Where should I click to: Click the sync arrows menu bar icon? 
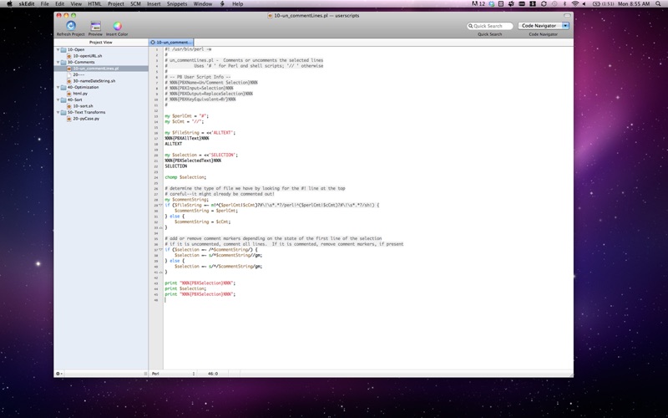pyautogui.click(x=544, y=4)
